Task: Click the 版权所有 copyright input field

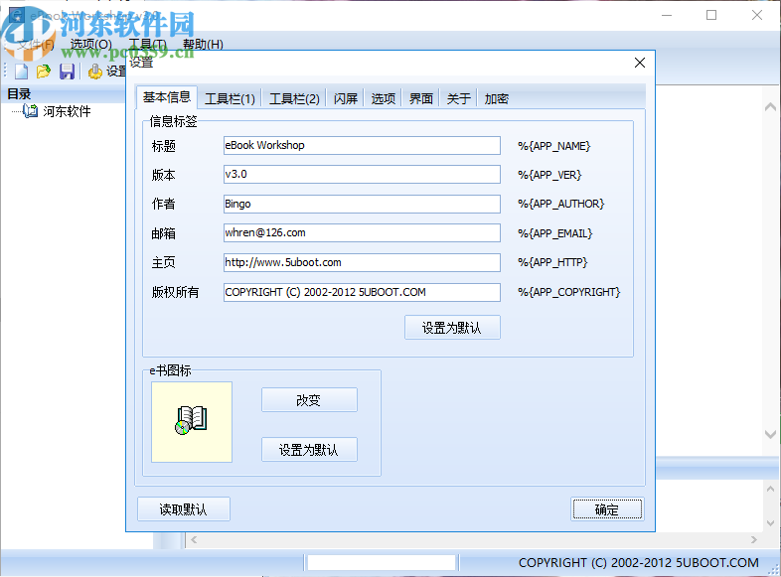Action: point(362,292)
